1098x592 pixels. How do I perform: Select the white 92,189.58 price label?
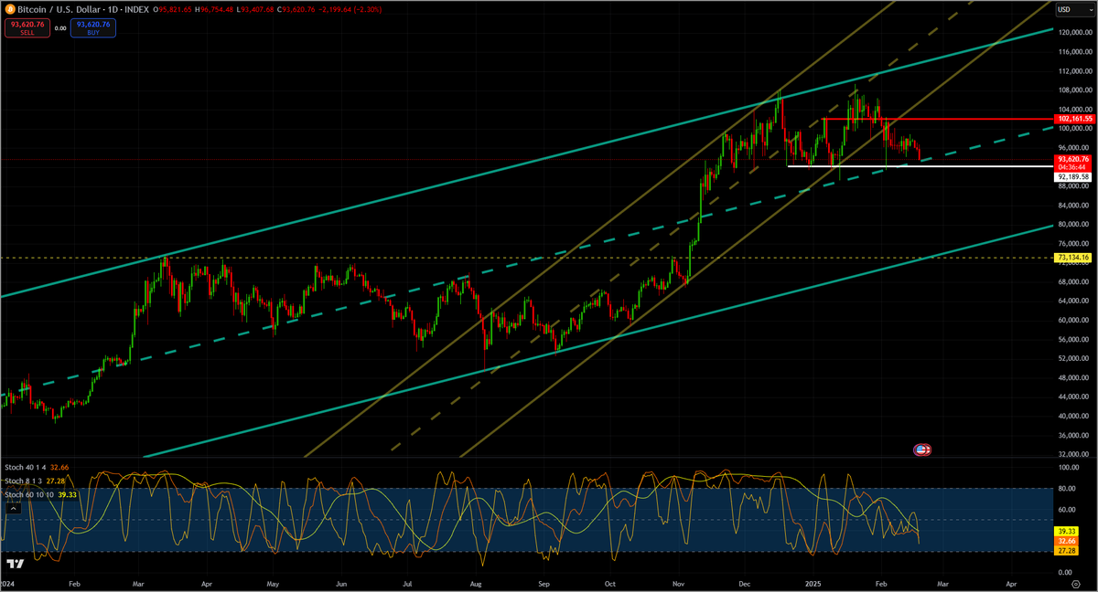(1071, 175)
